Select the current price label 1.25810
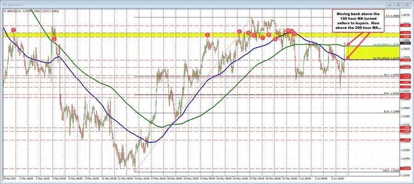The width and height of the screenshot is (414, 184). coord(406,43)
